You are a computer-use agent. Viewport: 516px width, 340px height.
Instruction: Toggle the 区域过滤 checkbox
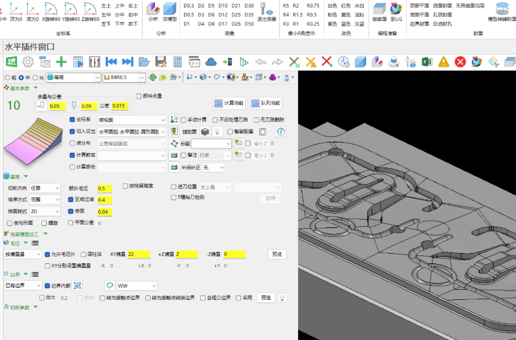tap(71, 200)
